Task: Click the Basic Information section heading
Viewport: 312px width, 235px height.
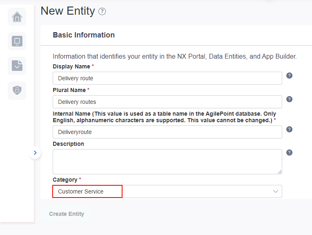Action: tap(84, 35)
